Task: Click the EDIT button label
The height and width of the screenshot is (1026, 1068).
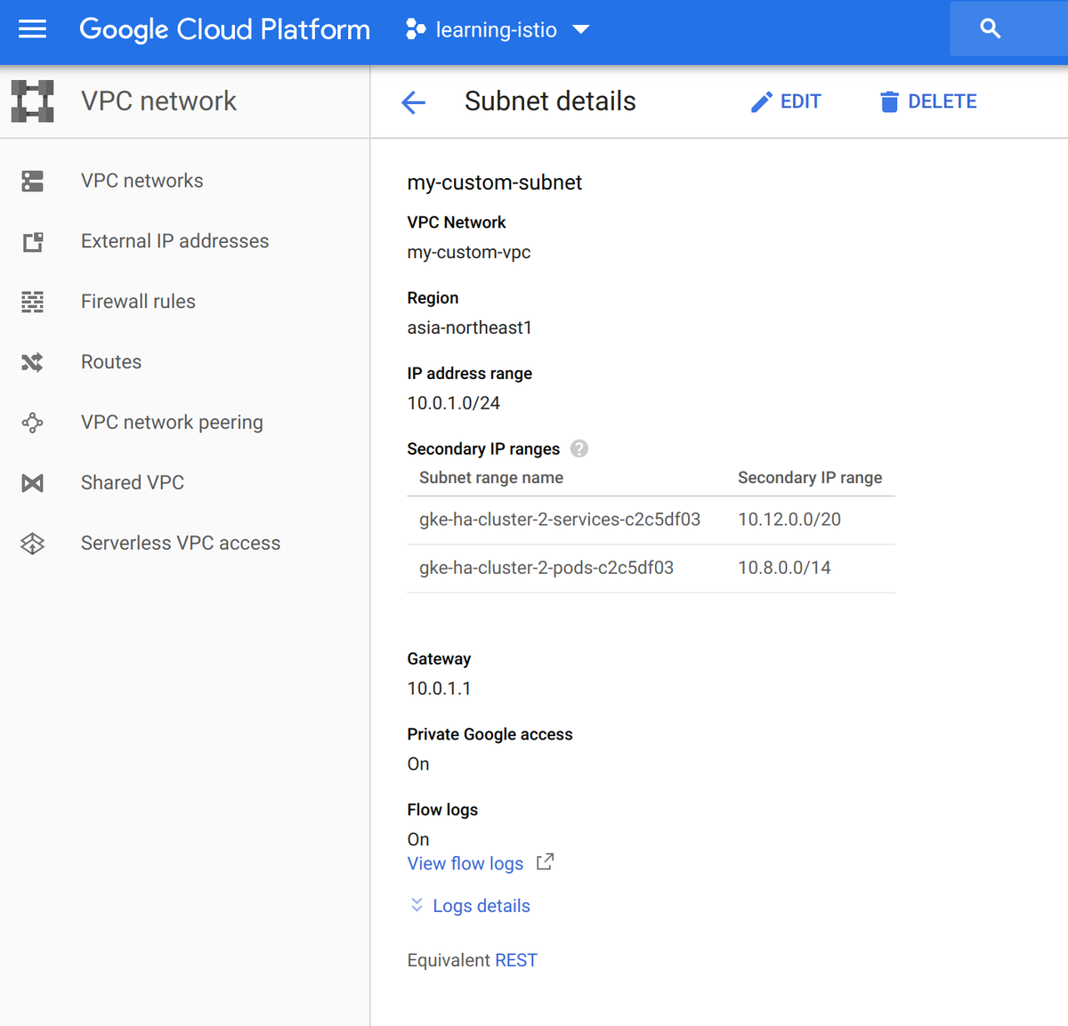Action: pyautogui.click(x=801, y=102)
